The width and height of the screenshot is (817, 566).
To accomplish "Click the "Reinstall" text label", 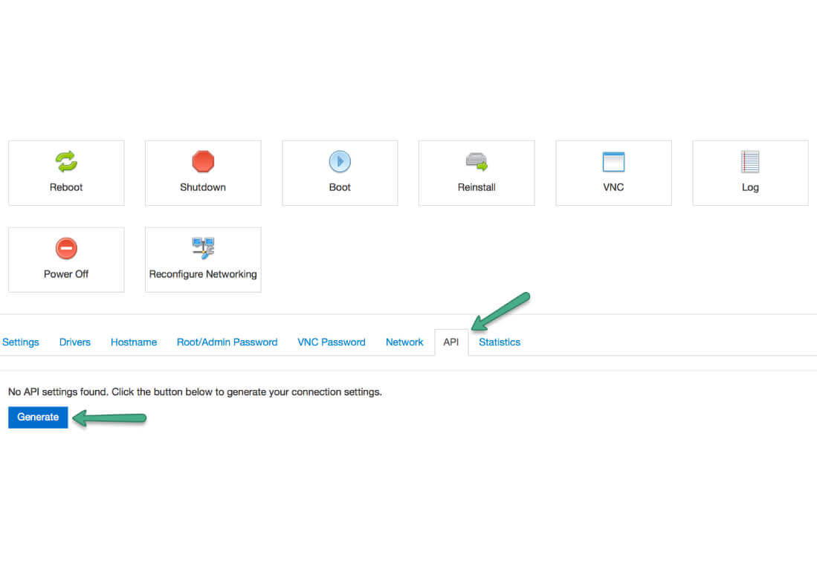I will (x=477, y=187).
